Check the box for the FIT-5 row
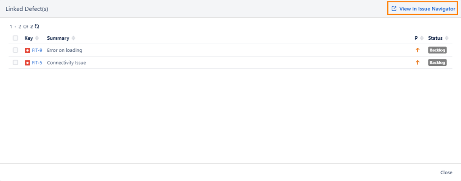The height and width of the screenshot is (181, 461). point(15,63)
